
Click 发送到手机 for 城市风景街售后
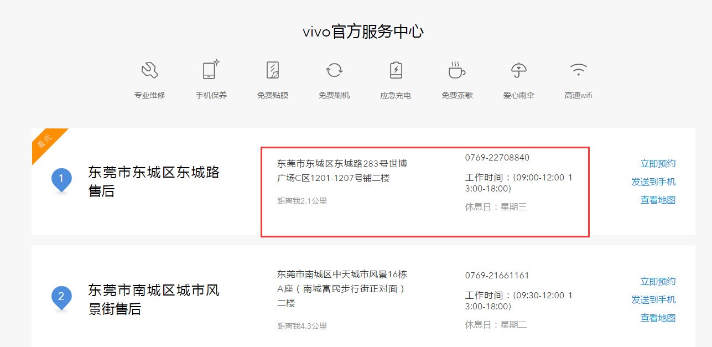[653, 299]
